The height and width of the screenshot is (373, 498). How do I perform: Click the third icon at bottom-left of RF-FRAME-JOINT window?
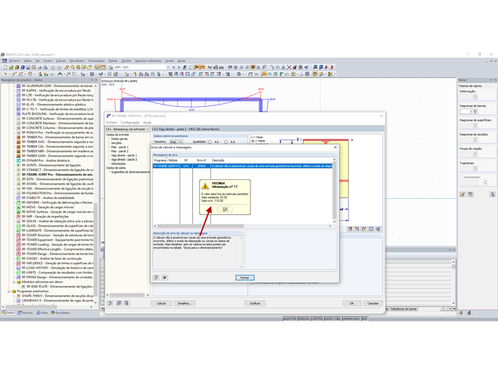(126, 303)
